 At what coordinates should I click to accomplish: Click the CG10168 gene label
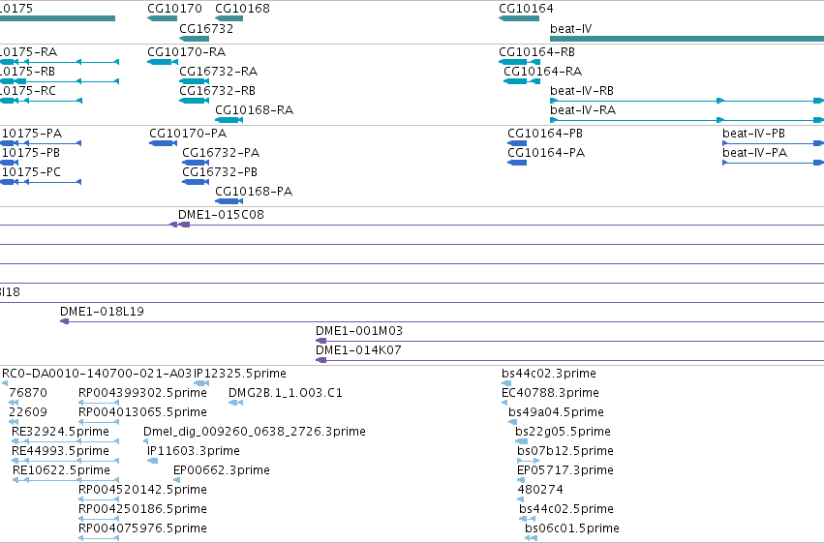tap(242, 9)
